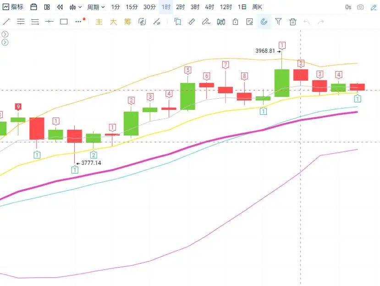Switch to the 30分 timeframe

tap(149, 7)
